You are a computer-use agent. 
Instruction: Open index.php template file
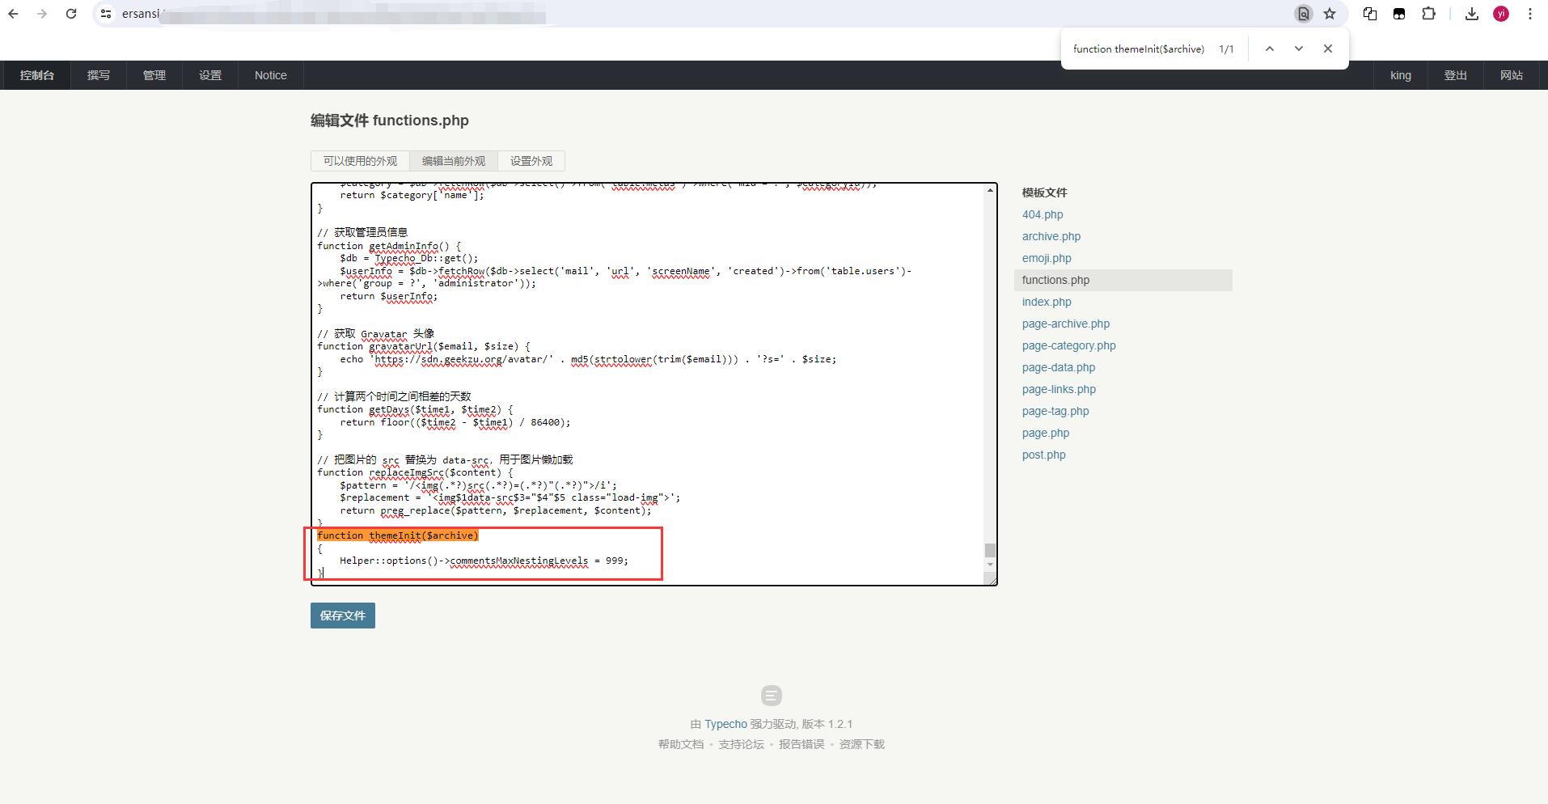[x=1047, y=302]
